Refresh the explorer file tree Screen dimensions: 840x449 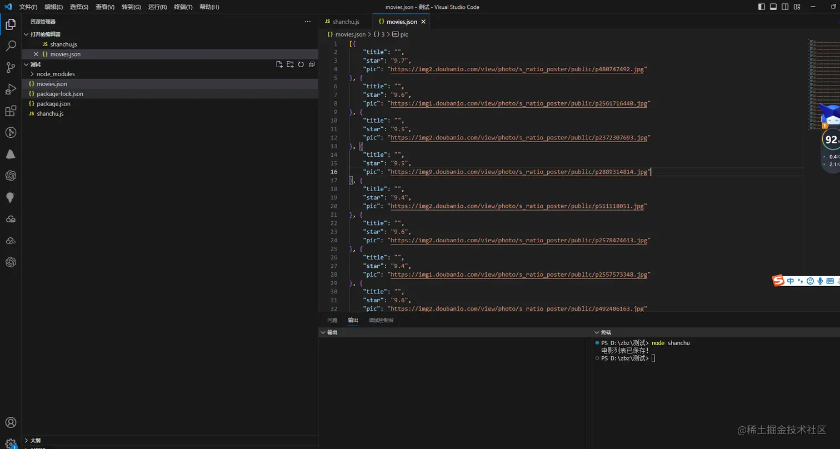(301, 64)
